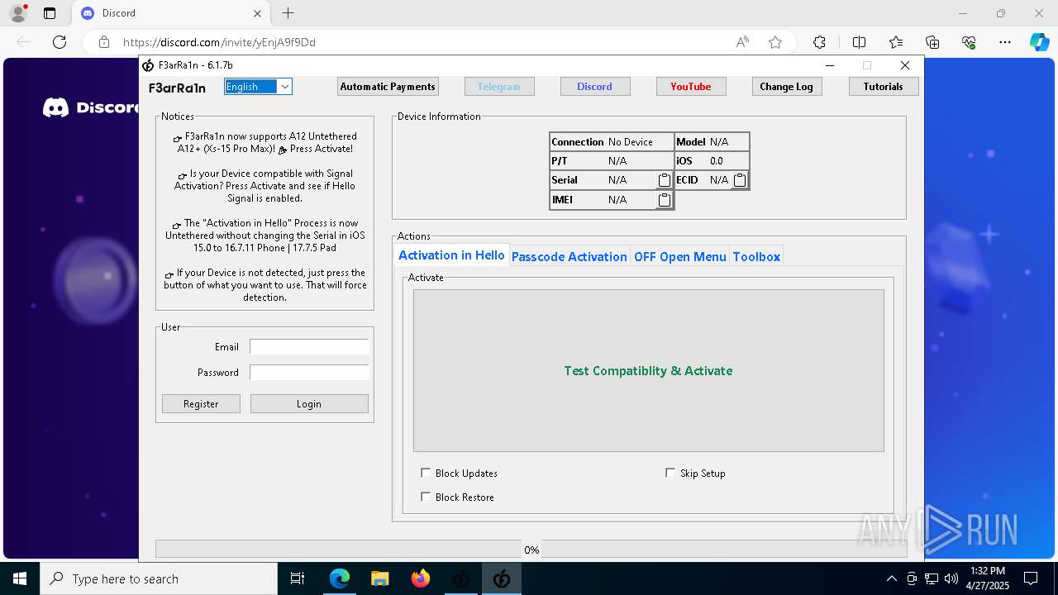Screen dimensions: 1058x595
Task: Enable Block Updates checkbox
Action: point(426,473)
